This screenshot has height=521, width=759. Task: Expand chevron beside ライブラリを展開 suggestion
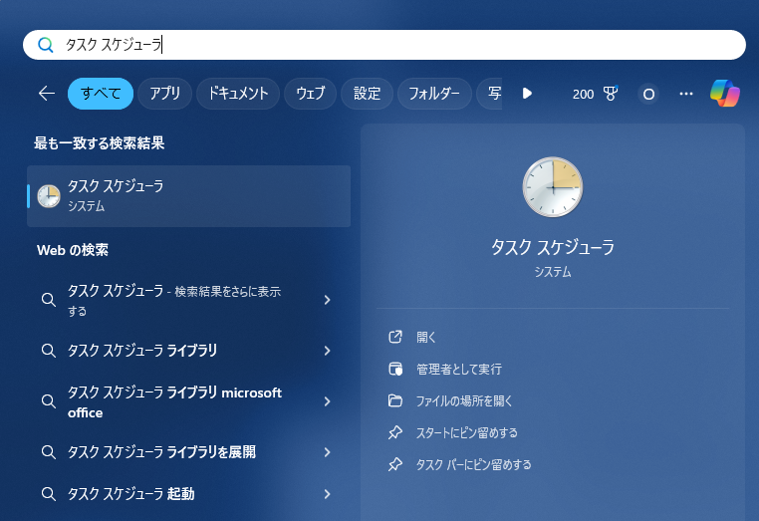tap(328, 452)
